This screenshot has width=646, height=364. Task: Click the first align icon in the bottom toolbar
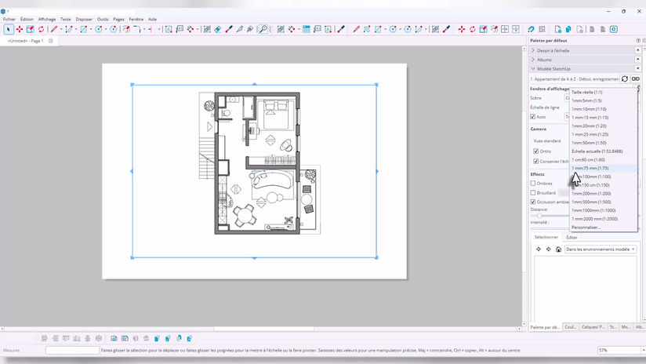coord(45,338)
